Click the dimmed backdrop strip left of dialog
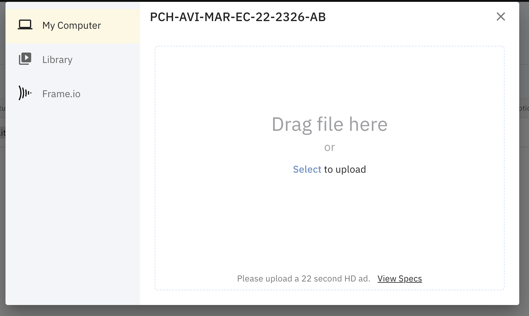 pyautogui.click(x=2, y=214)
